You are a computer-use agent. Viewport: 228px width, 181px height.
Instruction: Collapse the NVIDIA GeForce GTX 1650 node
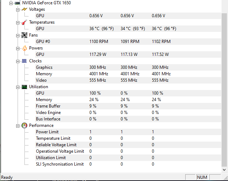click(11, 3)
